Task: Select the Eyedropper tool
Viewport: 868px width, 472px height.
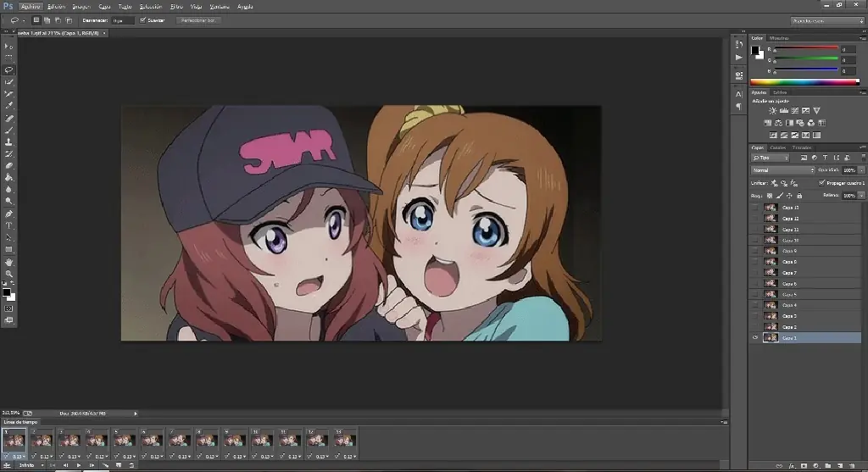Action: [x=9, y=106]
